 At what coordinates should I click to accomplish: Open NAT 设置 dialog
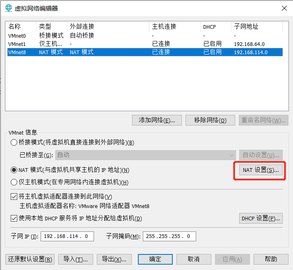pos(261,170)
